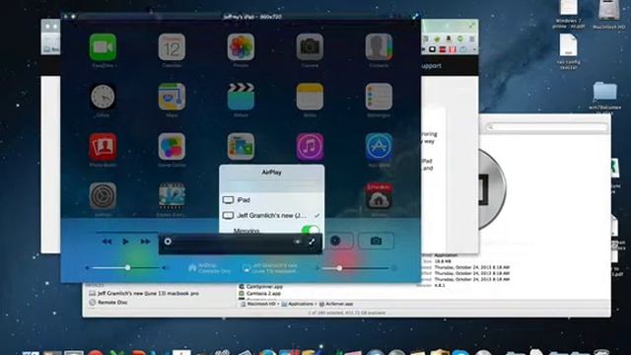Open the film-strip video app beside Settings
Viewport: 631px width, 355px height.
[172, 196]
